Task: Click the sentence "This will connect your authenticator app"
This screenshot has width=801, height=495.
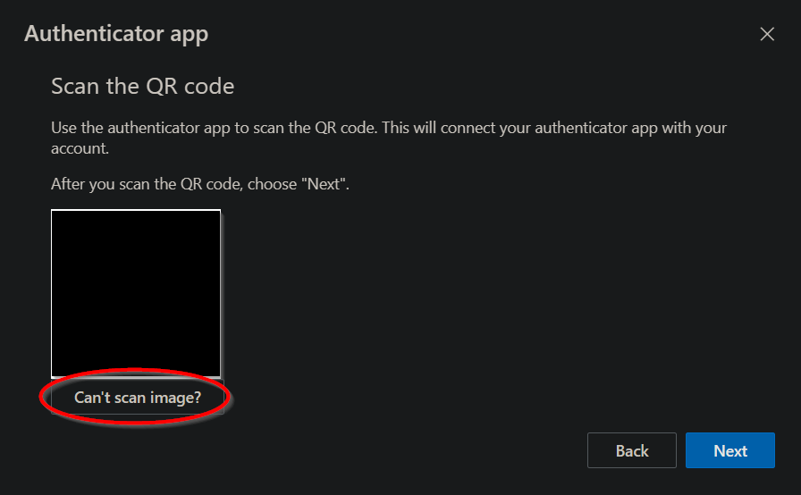Action: [x=554, y=128]
